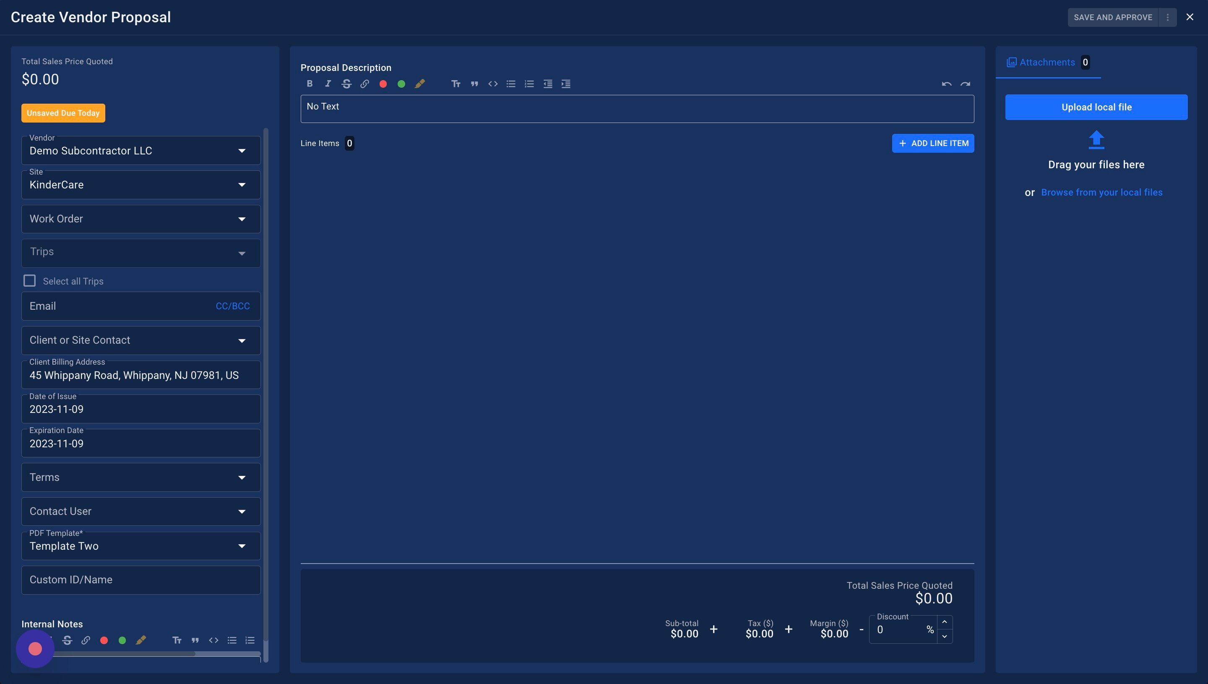Screen dimensions: 1208x684
Task: Check the Select all Trips checkbox
Action: coord(30,280)
